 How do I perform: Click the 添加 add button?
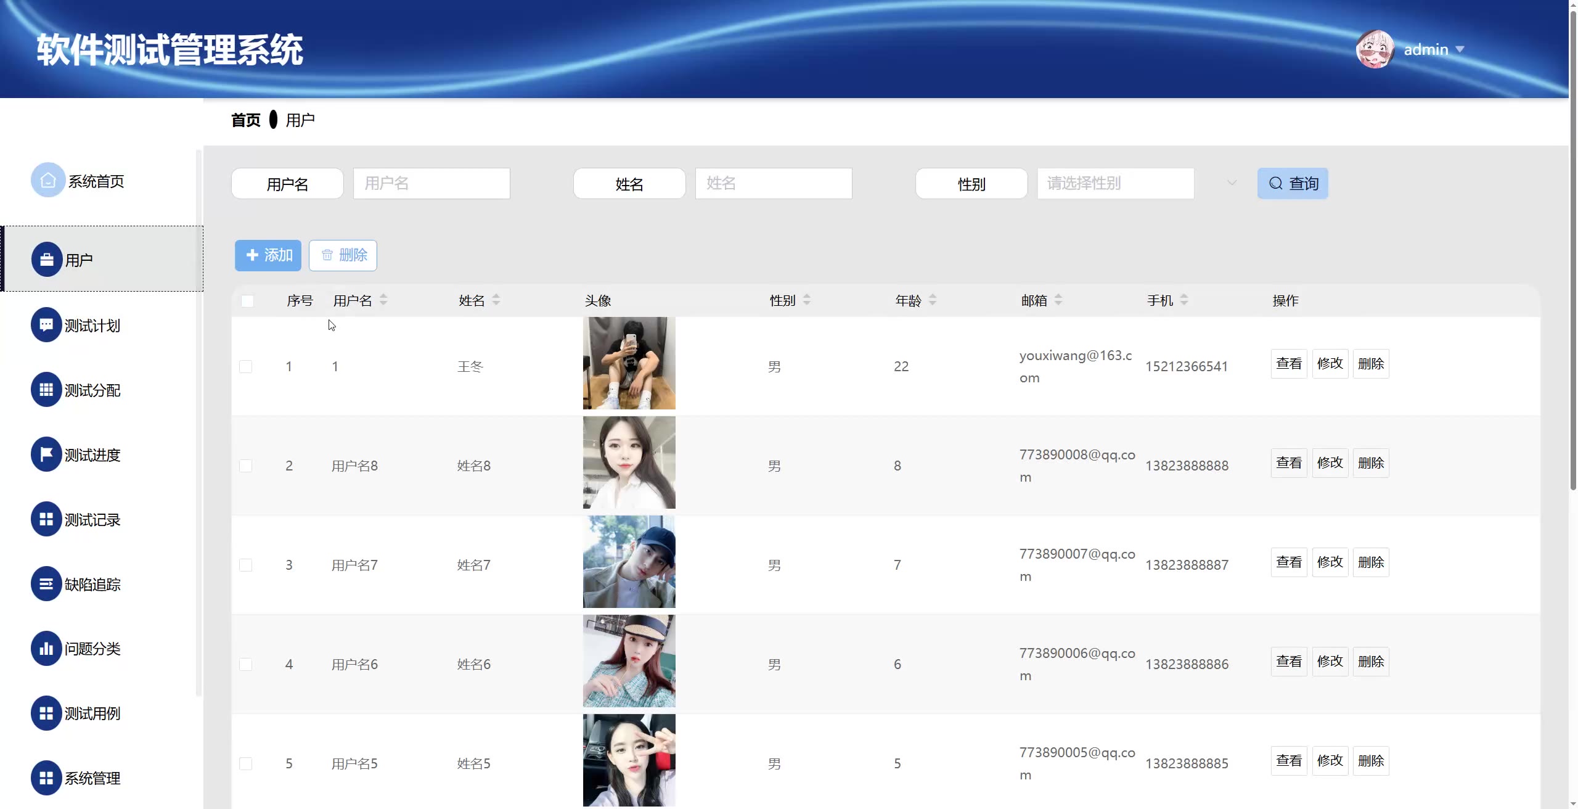pyautogui.click(x=268, y=255)
